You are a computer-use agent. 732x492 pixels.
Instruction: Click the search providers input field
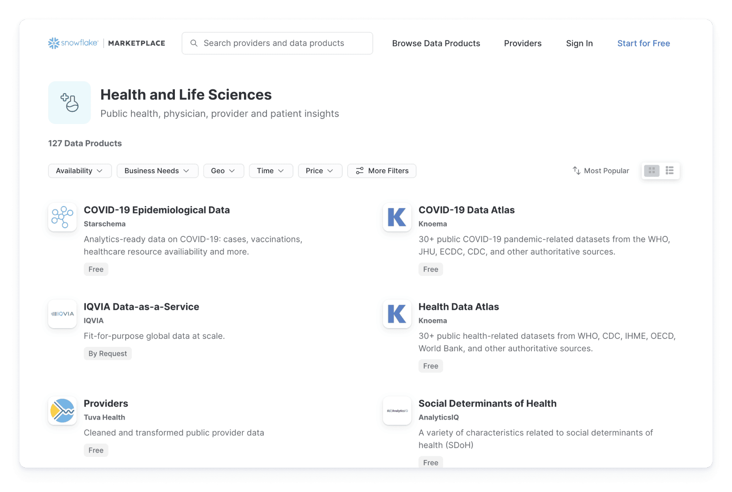point(277,43)
